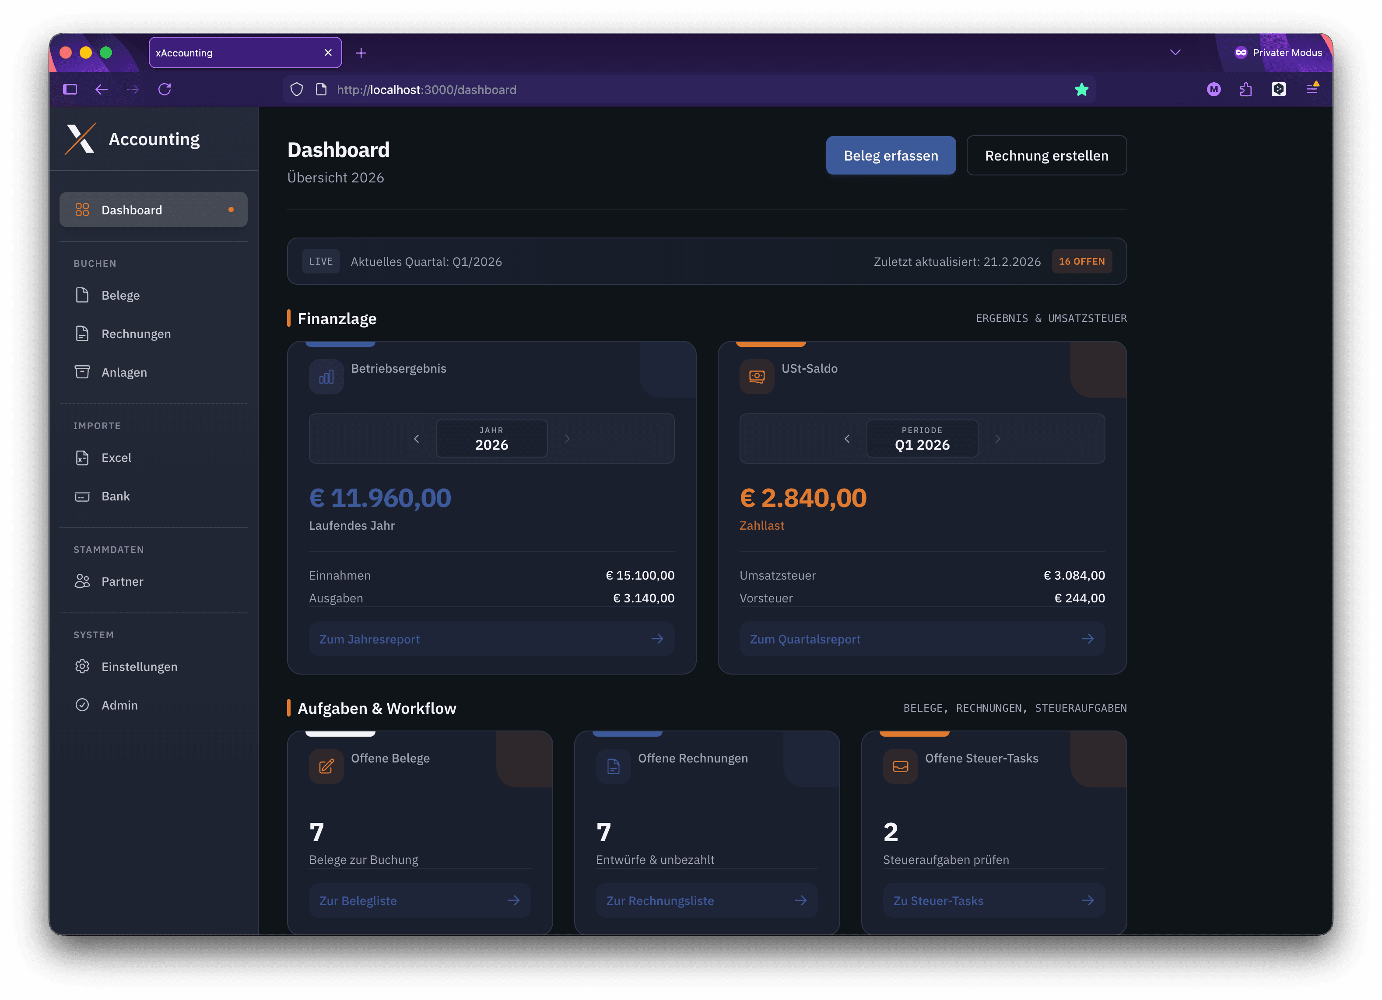Screen dimensions: 1382x1000
Task: Go to previous year in Jahr selector
Action: 416,438
